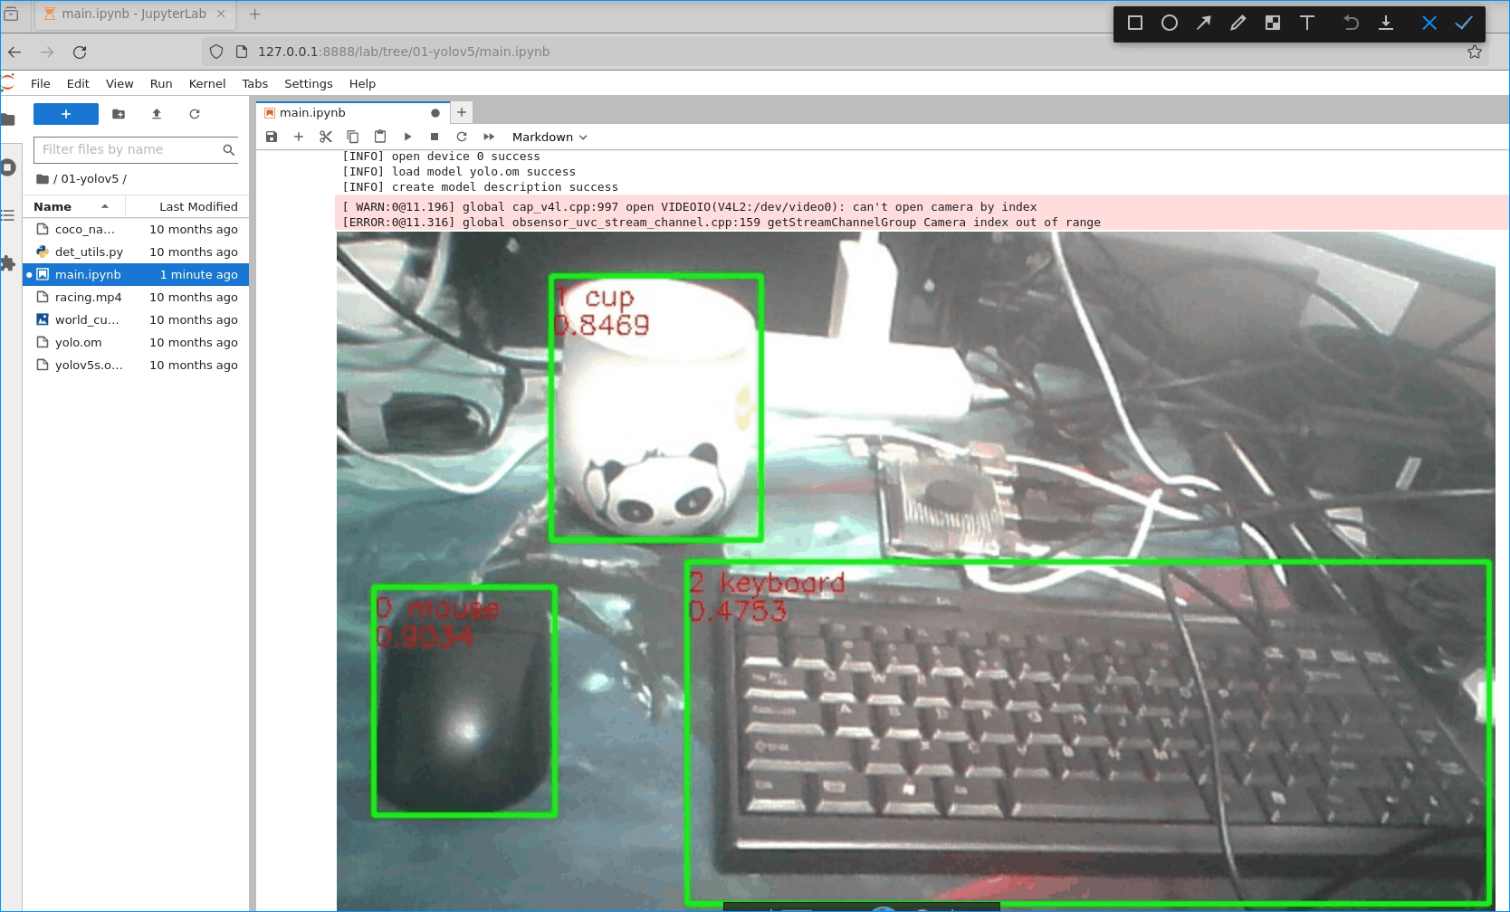
Task: Sort files by the Name column
Action: click(53, 206)
